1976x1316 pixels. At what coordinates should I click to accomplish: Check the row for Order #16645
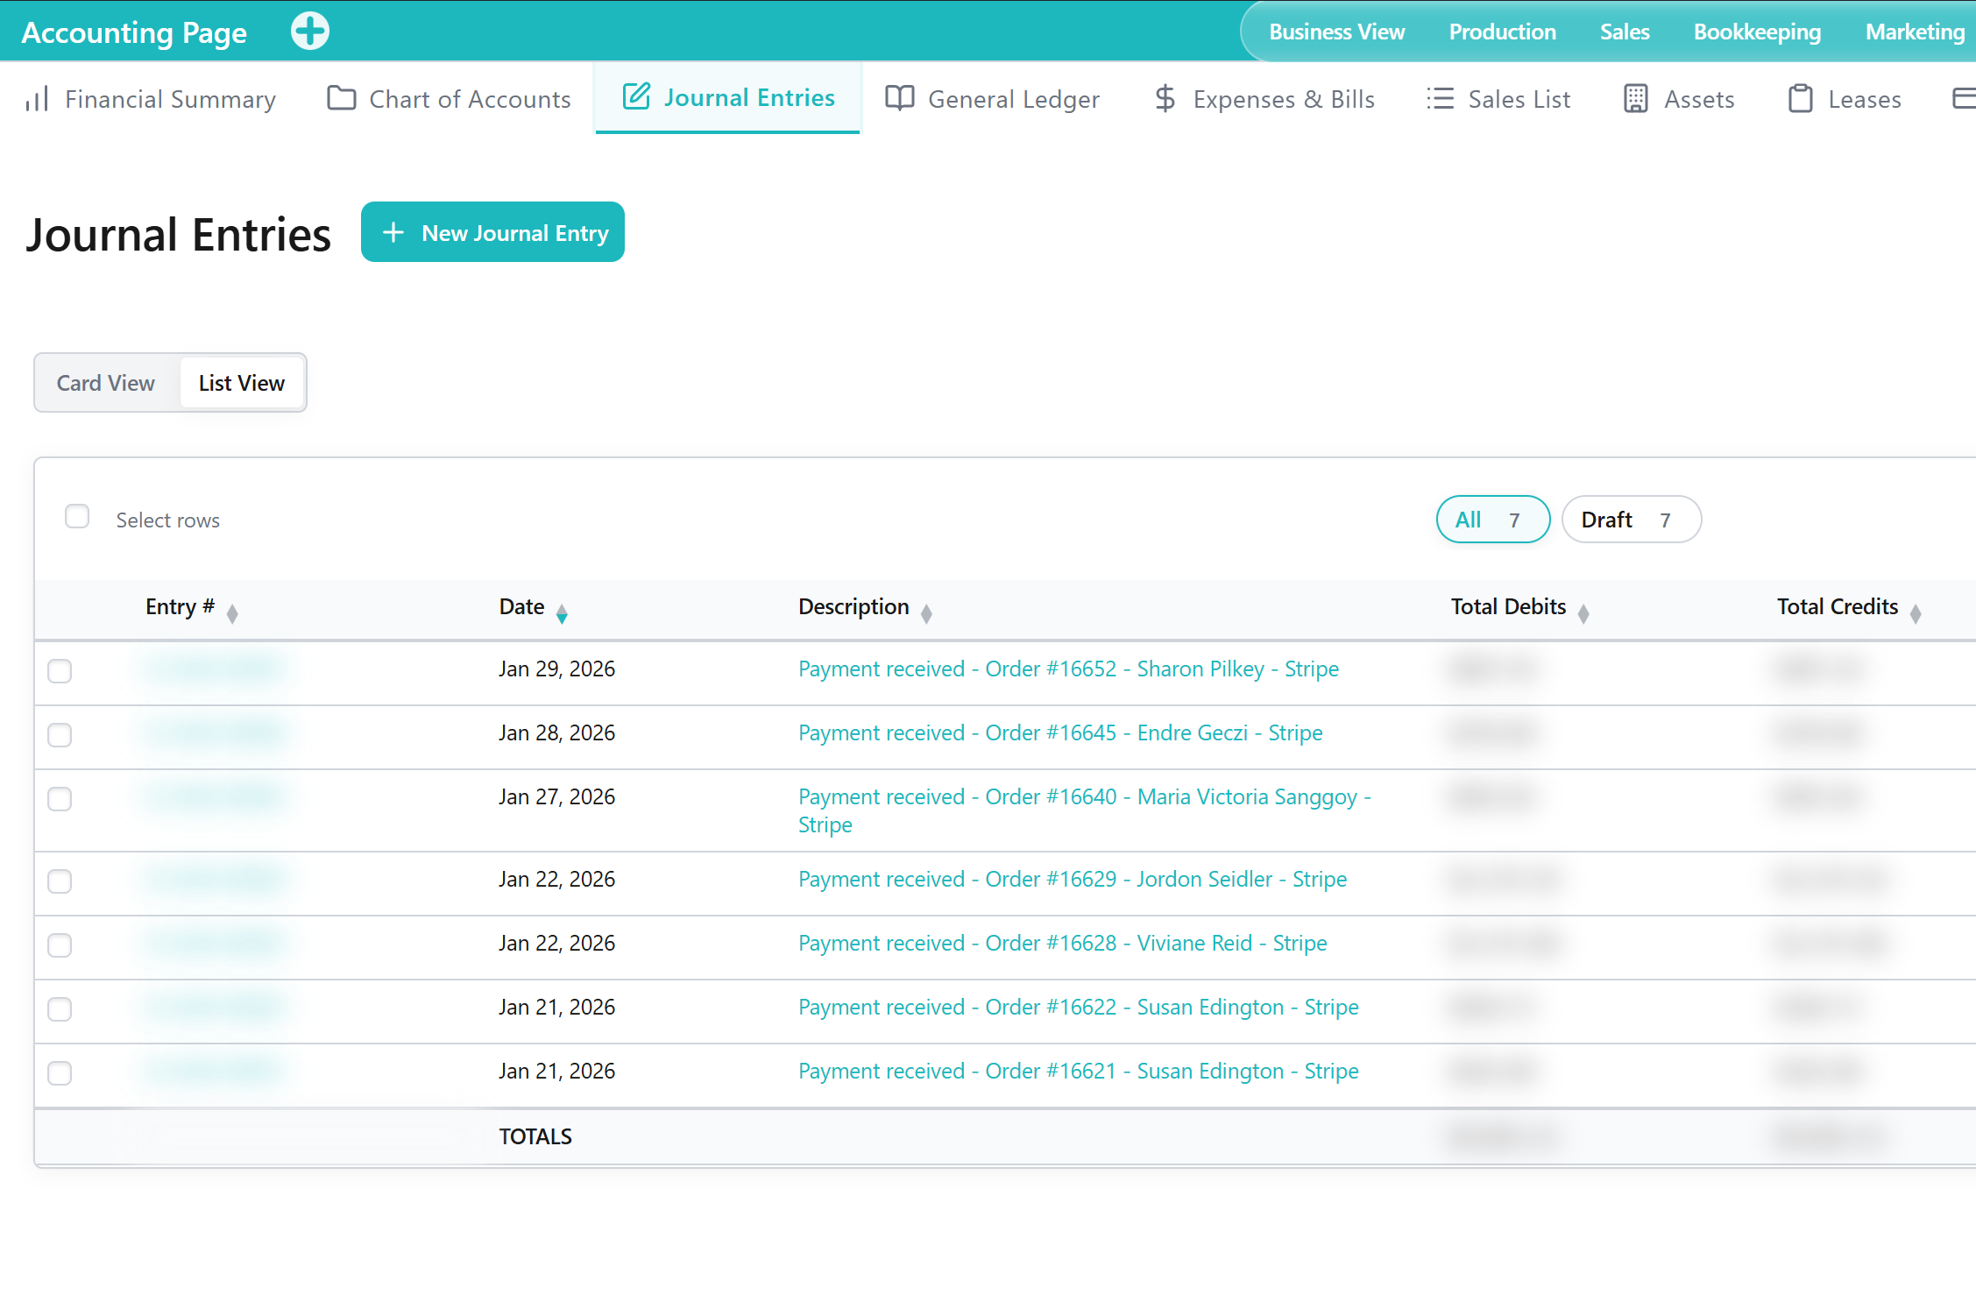coord(60,735)
